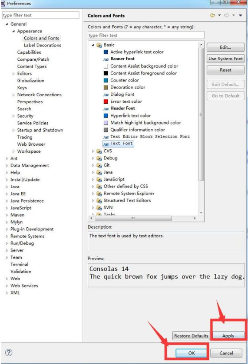Select Content Assist background color item
The image size is (248, 364).
(144, 66)
